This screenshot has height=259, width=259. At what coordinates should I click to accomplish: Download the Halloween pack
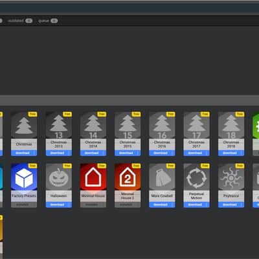(58, 205)
